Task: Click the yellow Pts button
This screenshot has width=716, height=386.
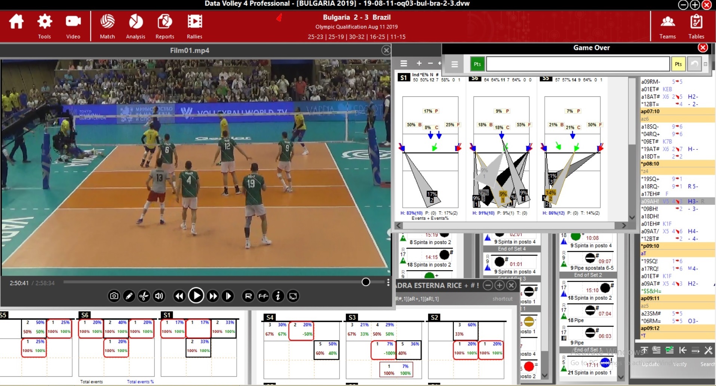Action: tap(678, 64)
